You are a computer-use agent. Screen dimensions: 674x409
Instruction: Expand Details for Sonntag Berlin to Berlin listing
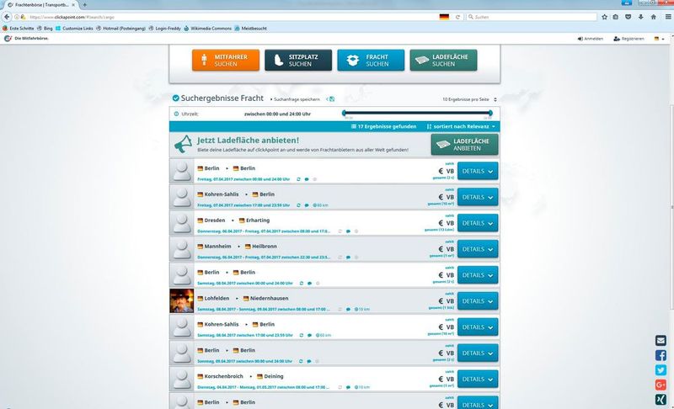point(478,353)
